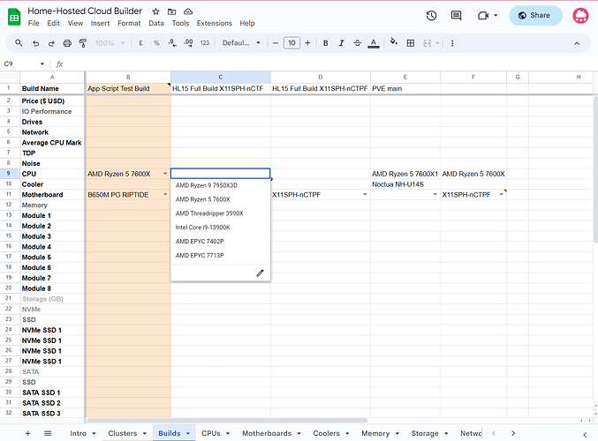Open the Google Sheets home icon
This screenshot has height=441, width=598.
pos(14,17)
